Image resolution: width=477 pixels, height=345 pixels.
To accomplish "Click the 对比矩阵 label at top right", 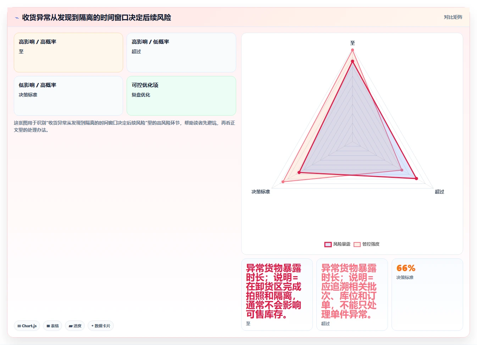I will [x=453, y=17].
